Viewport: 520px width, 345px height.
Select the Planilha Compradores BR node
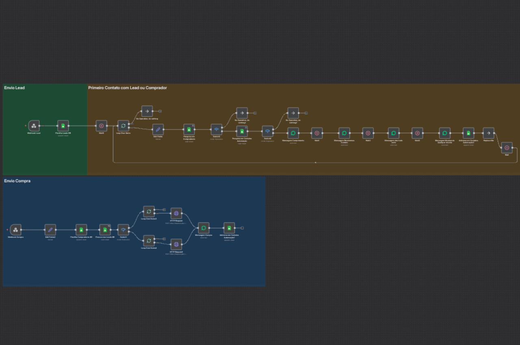[81, 230]
